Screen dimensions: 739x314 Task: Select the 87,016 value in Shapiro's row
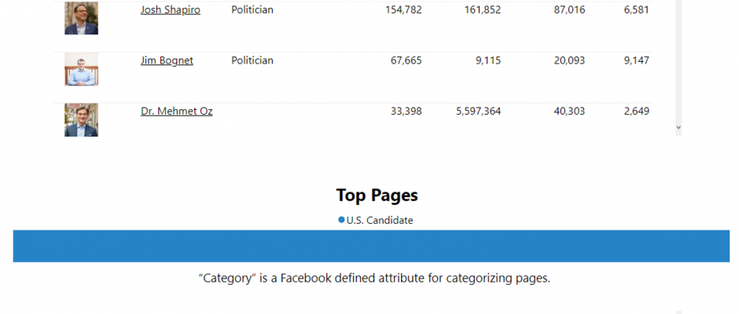(x=569, y=10)
